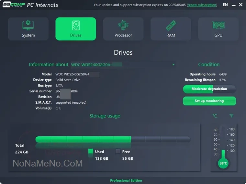Click the Moderate degradation status bar
Image resolution: width=246 pixels, height=184 pixels.
[x=209, y=89]
